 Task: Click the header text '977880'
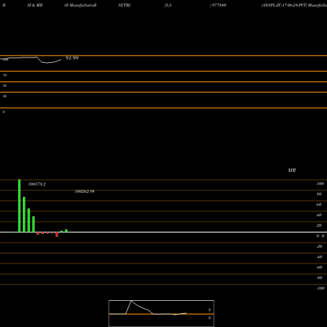pos(219,5)
